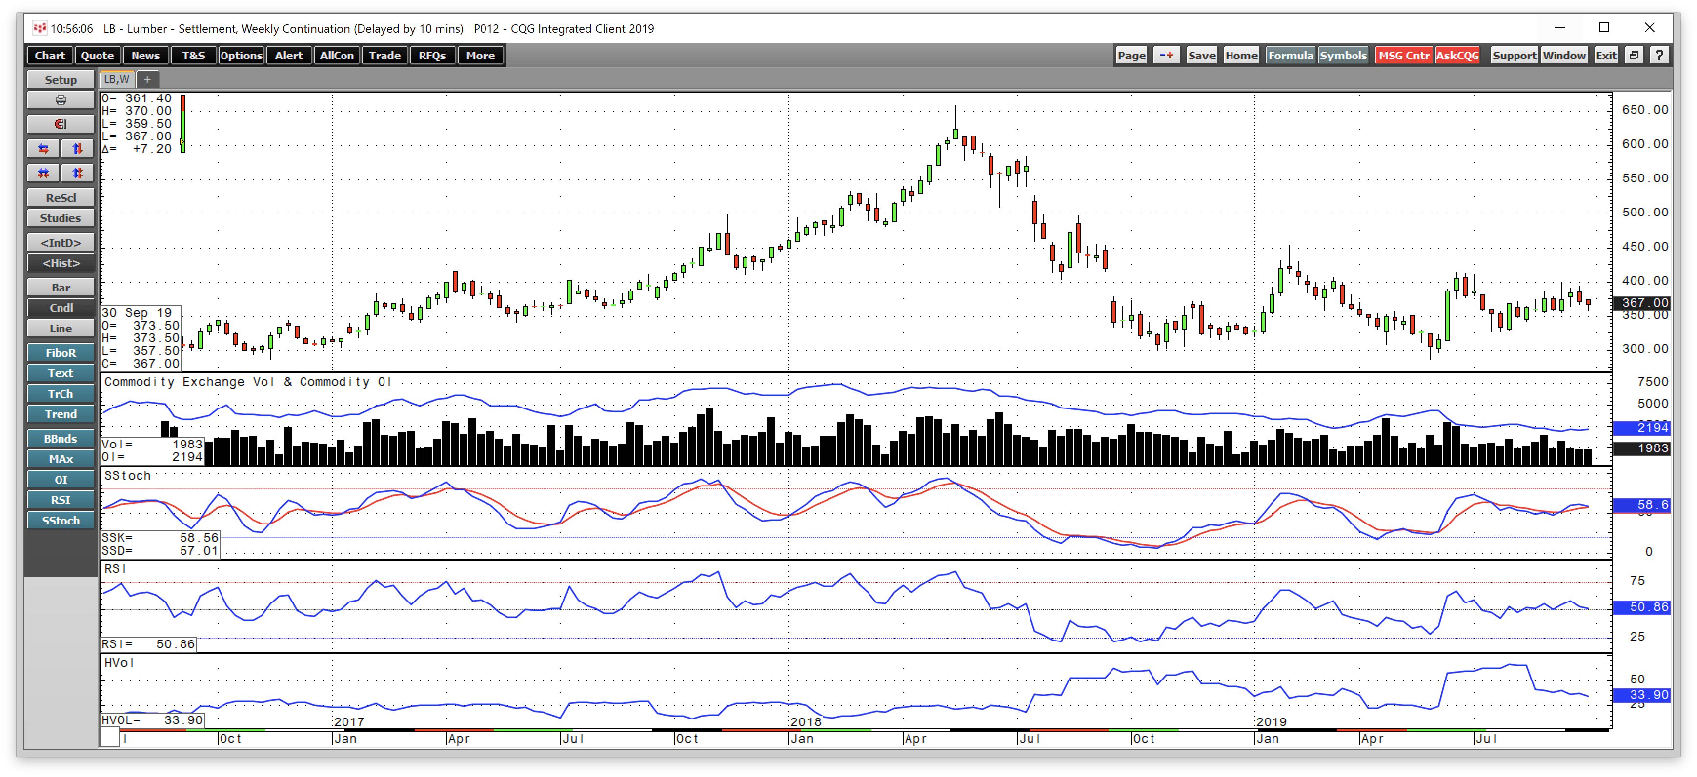This screenshot has width=1697, height=777.
Task: Switch to the Chart menu item
Action: pos(49,55)
